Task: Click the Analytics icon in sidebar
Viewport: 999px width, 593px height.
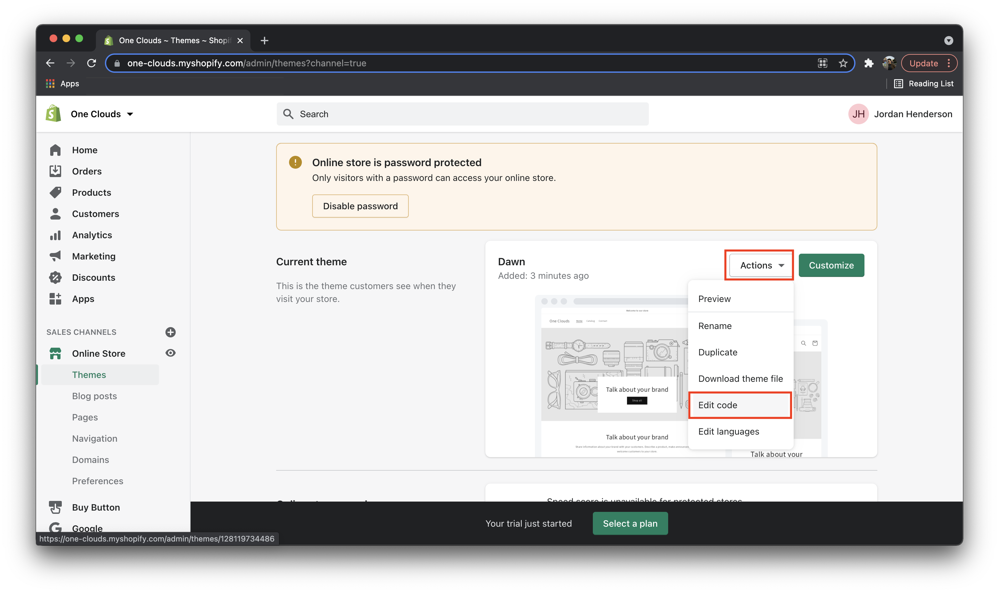Action: (55, 234)
